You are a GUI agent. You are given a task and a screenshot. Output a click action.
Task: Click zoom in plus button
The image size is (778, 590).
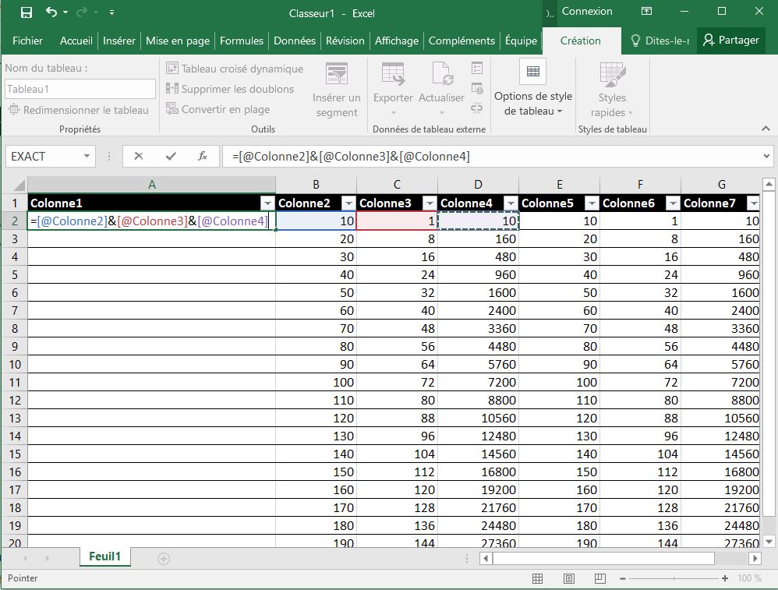[725, 578]
